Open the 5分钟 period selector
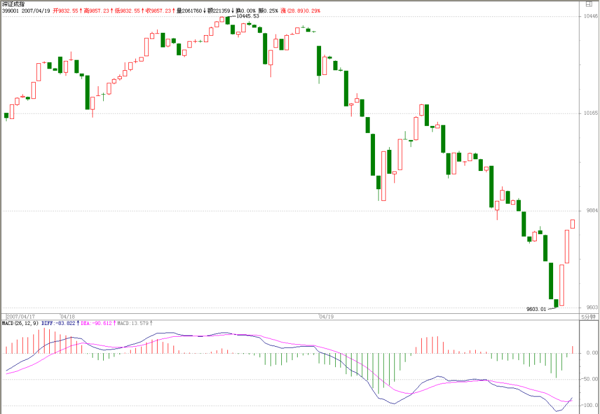Viewport: 600px width, 414px height. pyautogui.click(x=588, y=317)
